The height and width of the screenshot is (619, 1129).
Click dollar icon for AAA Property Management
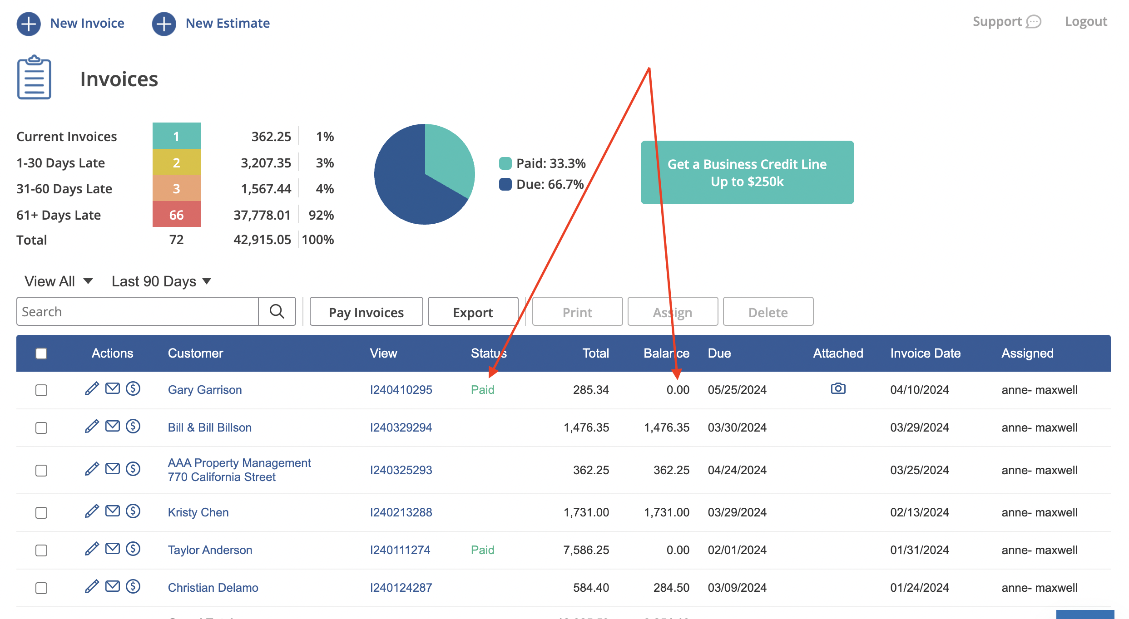click(133, 469)
